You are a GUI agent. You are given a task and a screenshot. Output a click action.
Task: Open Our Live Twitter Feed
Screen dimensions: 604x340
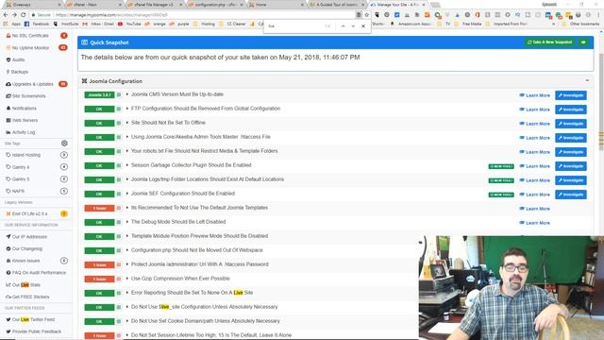tap(30, 319)
